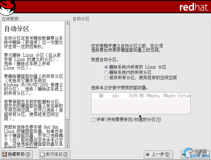Click the green left arrow icon on 上一步
The image size is (211, 160).
pyautogui.click(x=147, y=154)
